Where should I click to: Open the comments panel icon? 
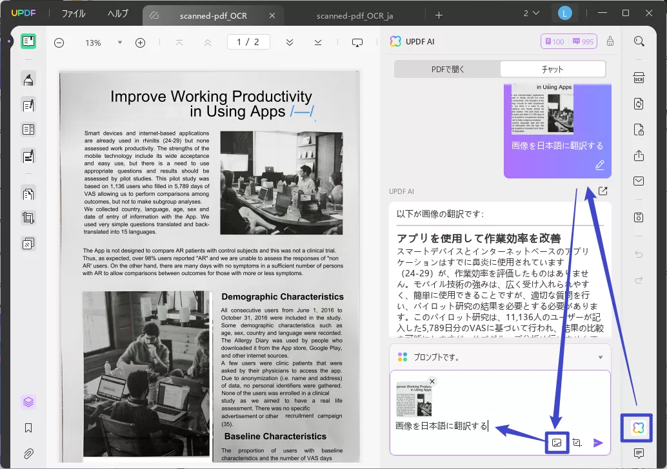tap(639, 454)
